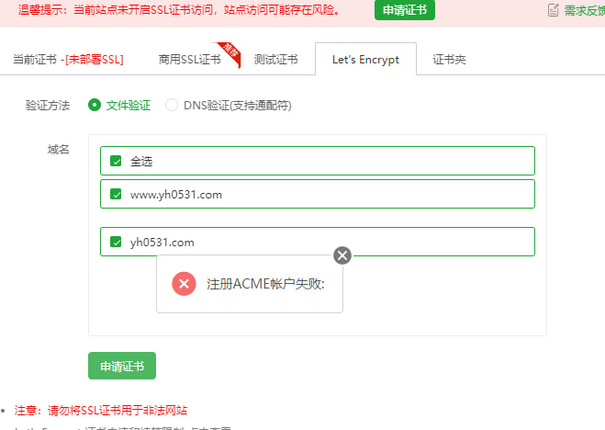This screenshot has height=430, width=605.
Task: Select the Let's Encrypt tab
Action: [365, 59]
